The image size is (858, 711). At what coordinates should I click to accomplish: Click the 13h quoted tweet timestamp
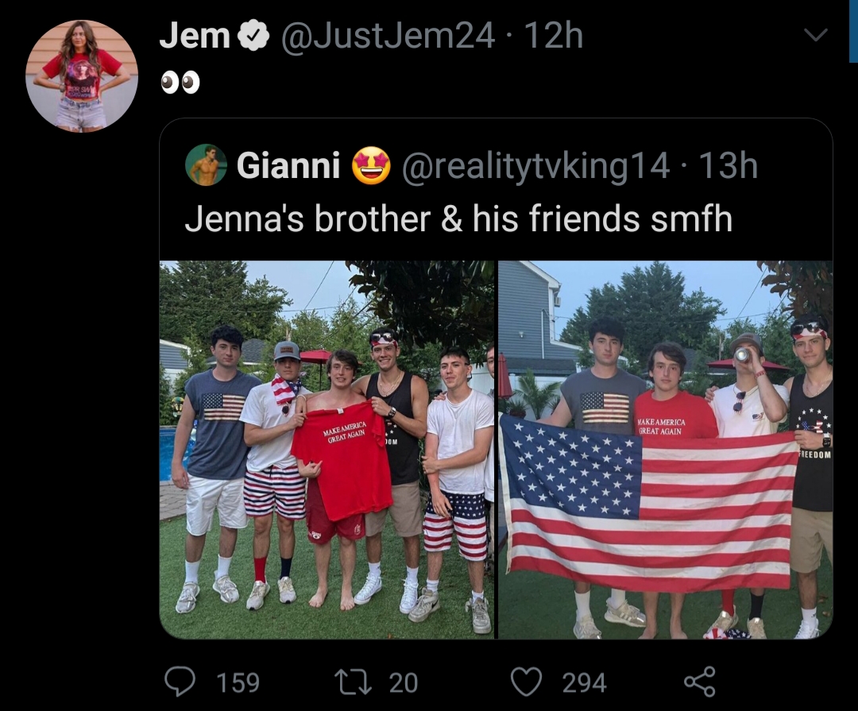pos(729,165)
